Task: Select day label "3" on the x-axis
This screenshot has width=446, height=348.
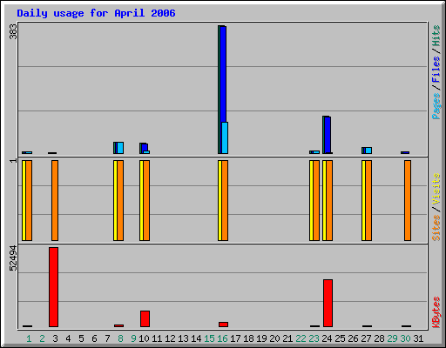Action: 55,338
